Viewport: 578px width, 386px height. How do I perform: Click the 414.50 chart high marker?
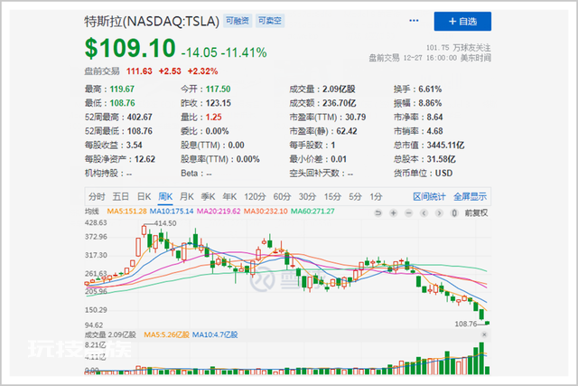(165, 223)
